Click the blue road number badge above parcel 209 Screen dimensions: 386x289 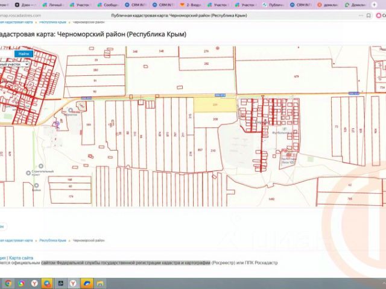(220, 95)
